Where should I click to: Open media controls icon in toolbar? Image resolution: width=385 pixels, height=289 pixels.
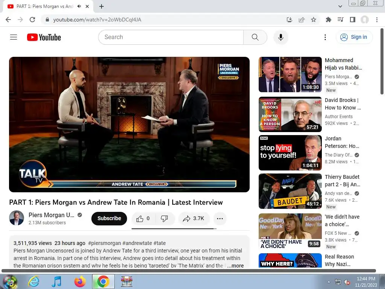coord(341,20)
